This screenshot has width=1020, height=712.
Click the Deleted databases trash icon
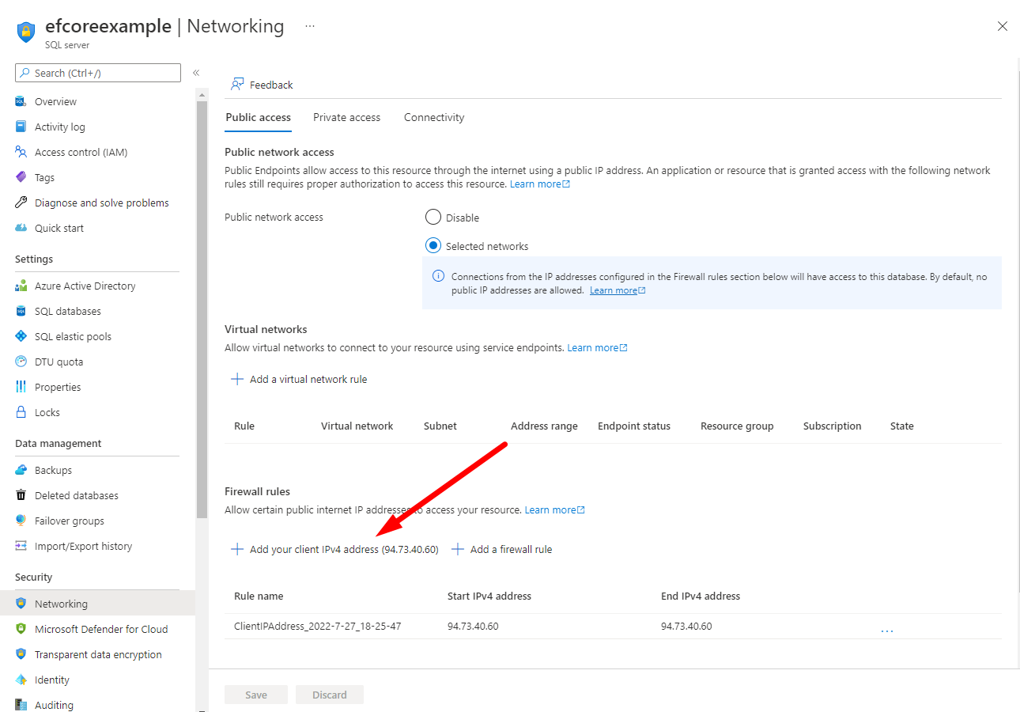pos(21,495)
